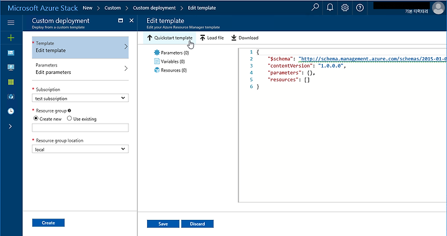Click the green plus New icon
The height and width of the screenshot is (236, 447).
(x=11, y=38)
